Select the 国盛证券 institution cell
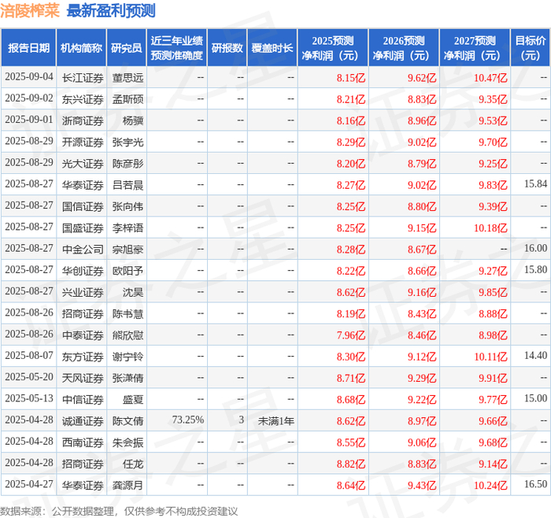The image size is (551, 518). coord(83,228)
